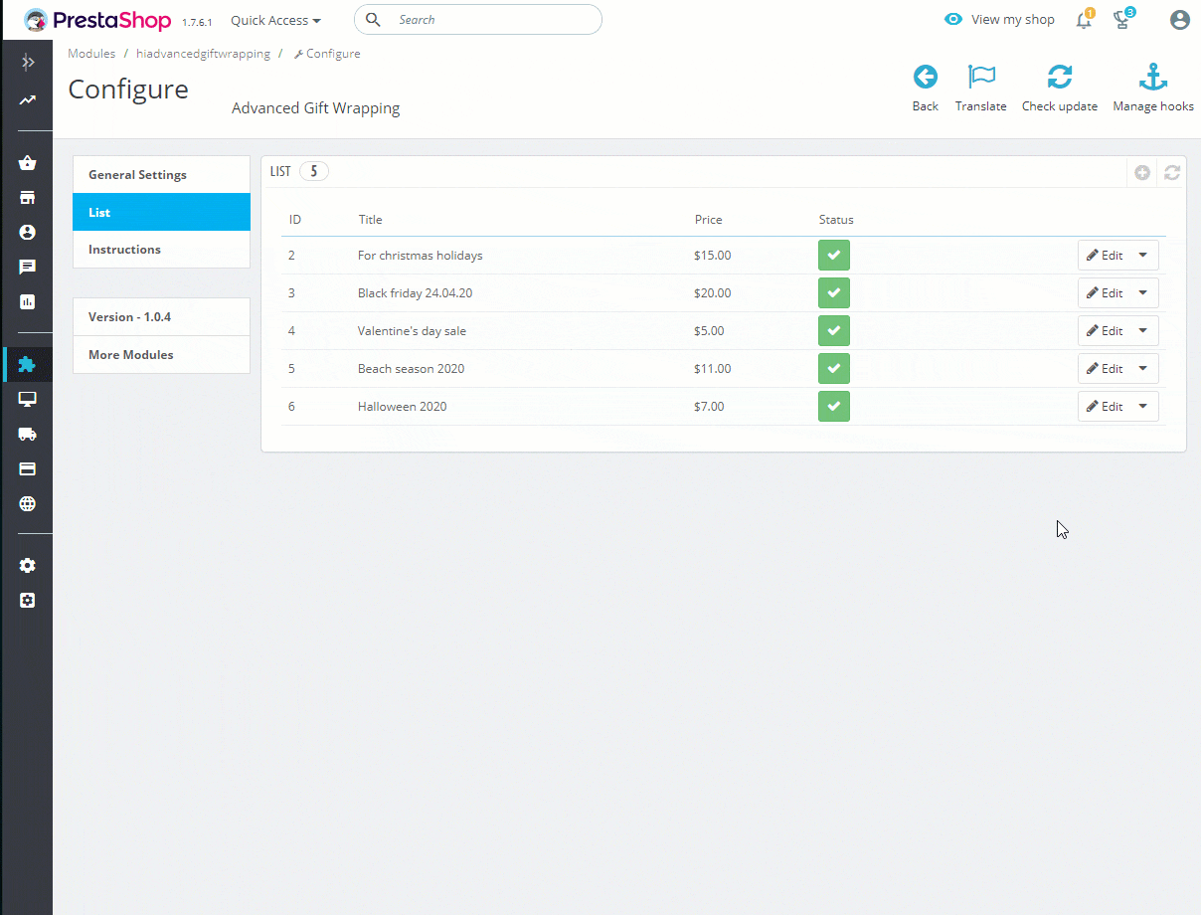Open the Shop Parameters gear icon in sidebar
This screenshot has width=1201, height=915.
point(28,565)
